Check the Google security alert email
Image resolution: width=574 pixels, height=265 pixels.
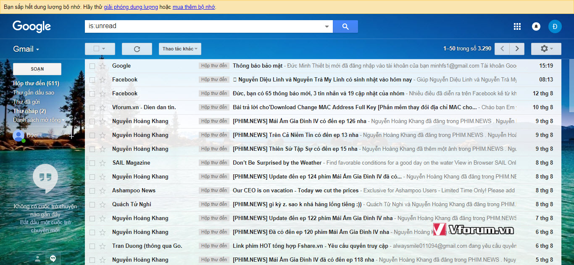click(92, 66)
